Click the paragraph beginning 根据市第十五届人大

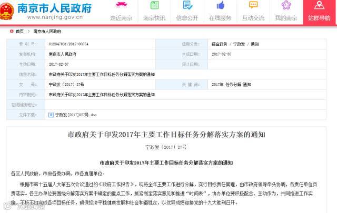click(164, 193)
